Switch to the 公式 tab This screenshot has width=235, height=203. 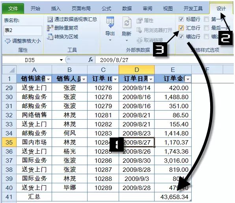pyautogui.click(x=106, y=9)
